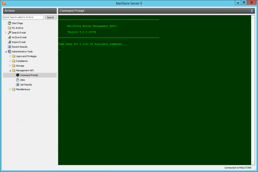Focus the Quick Search admin's Archive field
This screenshot has height=172, width=258.
(x=23, y=17)
